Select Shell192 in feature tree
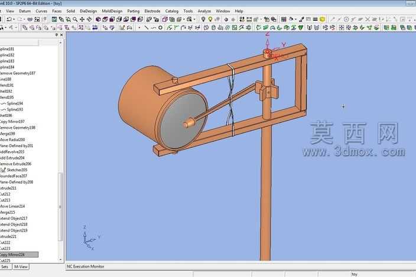416x277 pixels. [6, 92]
